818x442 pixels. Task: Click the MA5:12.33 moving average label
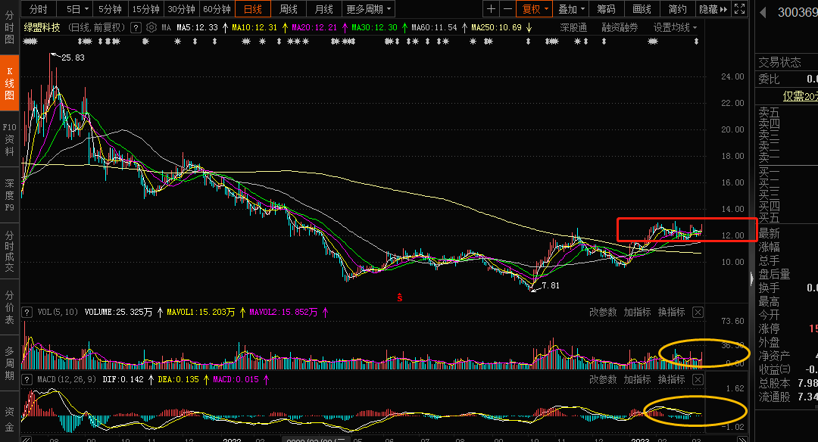197,27
